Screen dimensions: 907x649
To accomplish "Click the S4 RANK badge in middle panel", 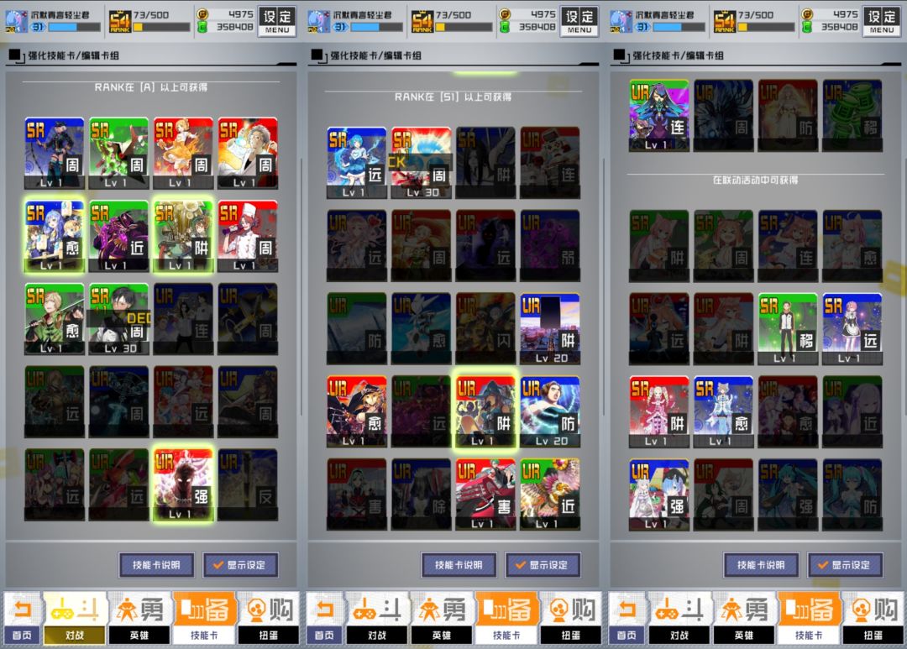I will 422,22.
